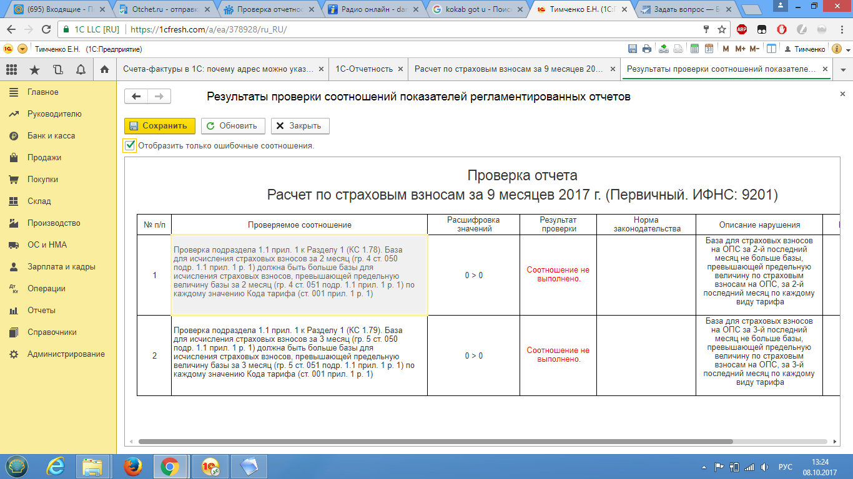Close the 'Результаты проверки соотношений' tab
Screen dimensions: 853x479
[825, 69]
